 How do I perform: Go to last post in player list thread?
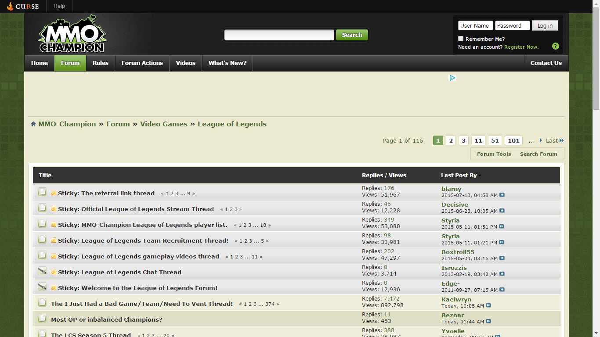502,226
